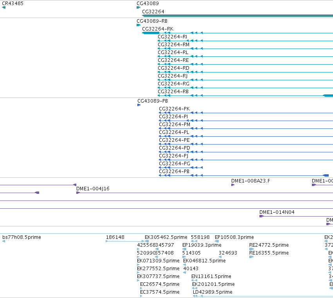Image resolution: width=333 pixels, height=298 pixels.
Task: Select transcript CG32264-RG
Action: pyautogui.click(x=173, y=84)
